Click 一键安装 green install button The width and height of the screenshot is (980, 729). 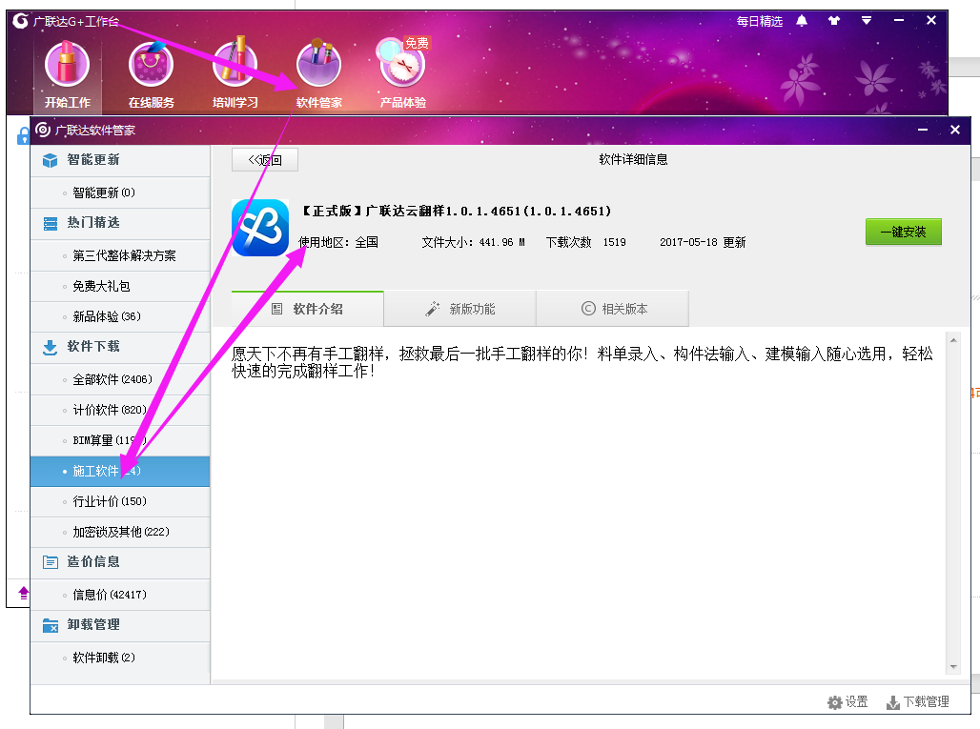pyautogui.click(x=903, y=232)
